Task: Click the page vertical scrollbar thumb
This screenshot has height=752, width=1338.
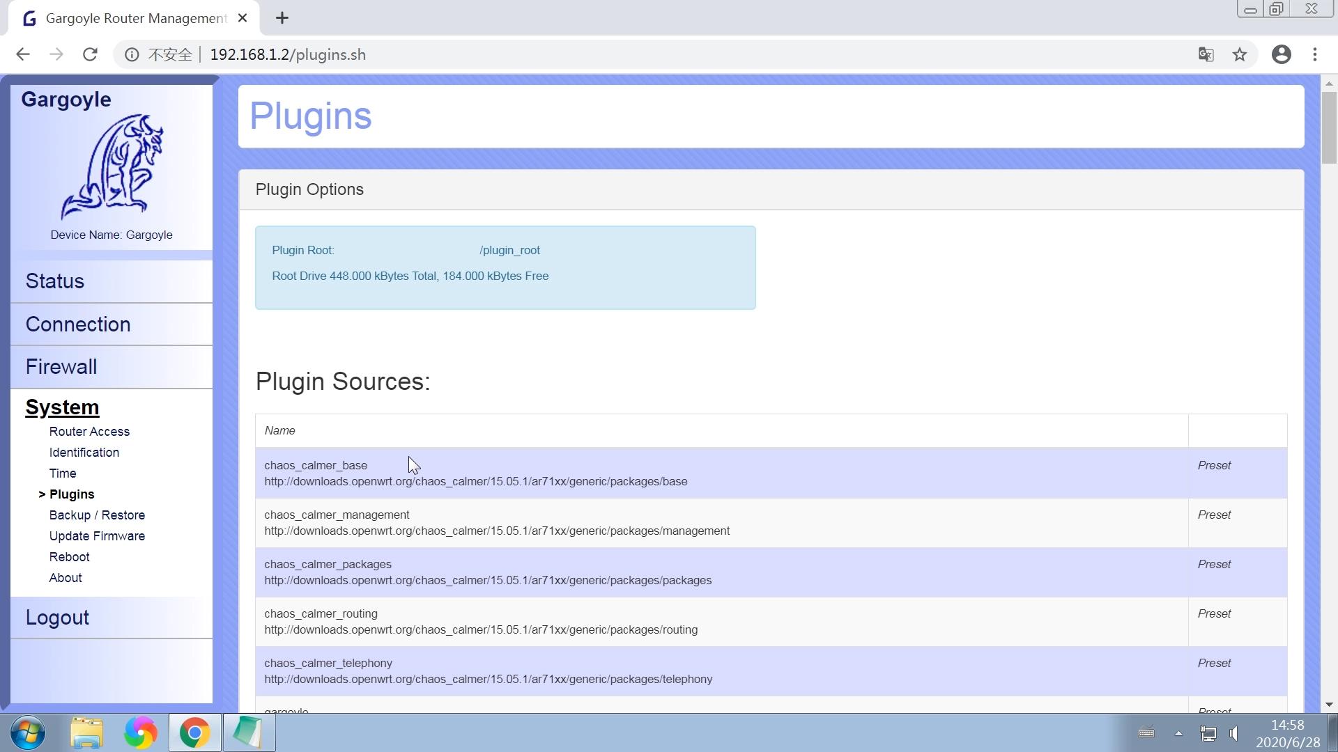Action: (1328, 127)
